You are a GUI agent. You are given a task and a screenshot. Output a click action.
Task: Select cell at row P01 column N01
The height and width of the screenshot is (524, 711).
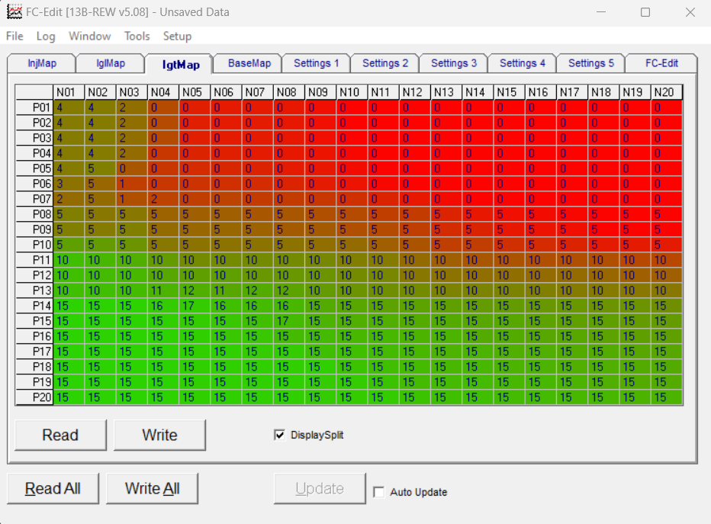[69, 108]
